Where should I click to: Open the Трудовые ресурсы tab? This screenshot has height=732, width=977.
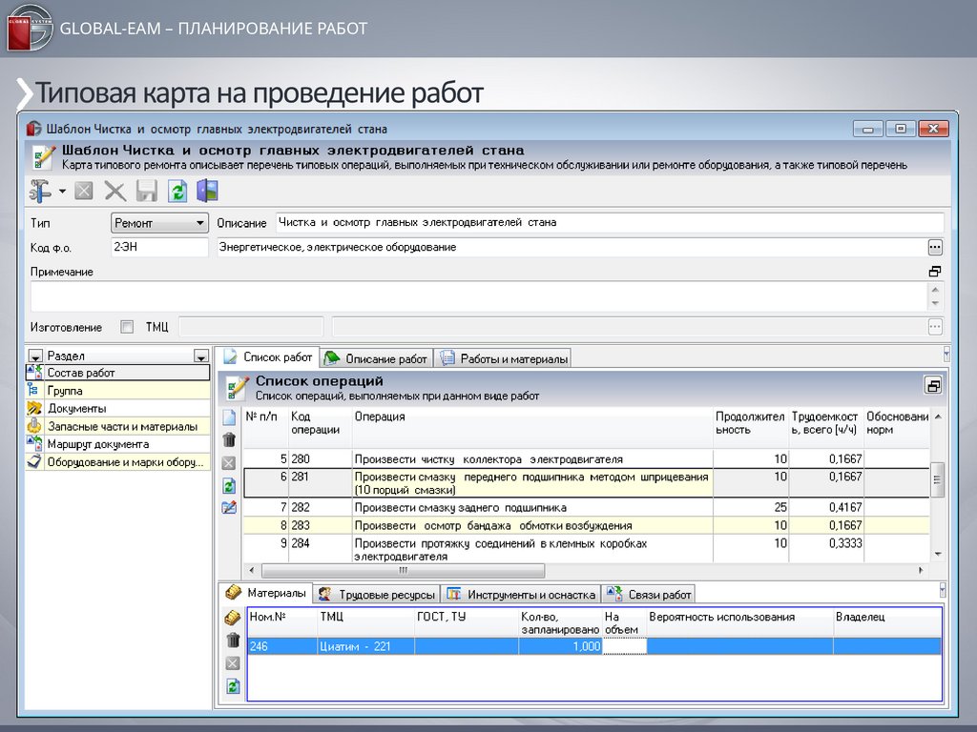[377, 595]
